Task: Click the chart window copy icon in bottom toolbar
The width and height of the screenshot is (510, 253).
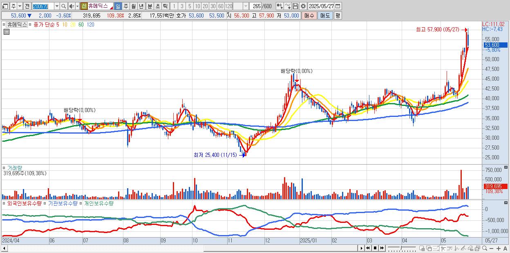Action: [477, 248]
